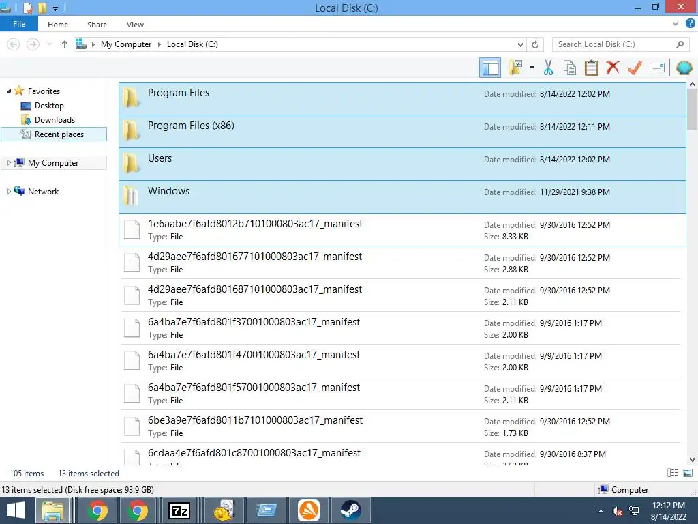This screenshot has height=524, width=698.
Task: Select Network in the navigation pane
Action: [x=43, y=192]
